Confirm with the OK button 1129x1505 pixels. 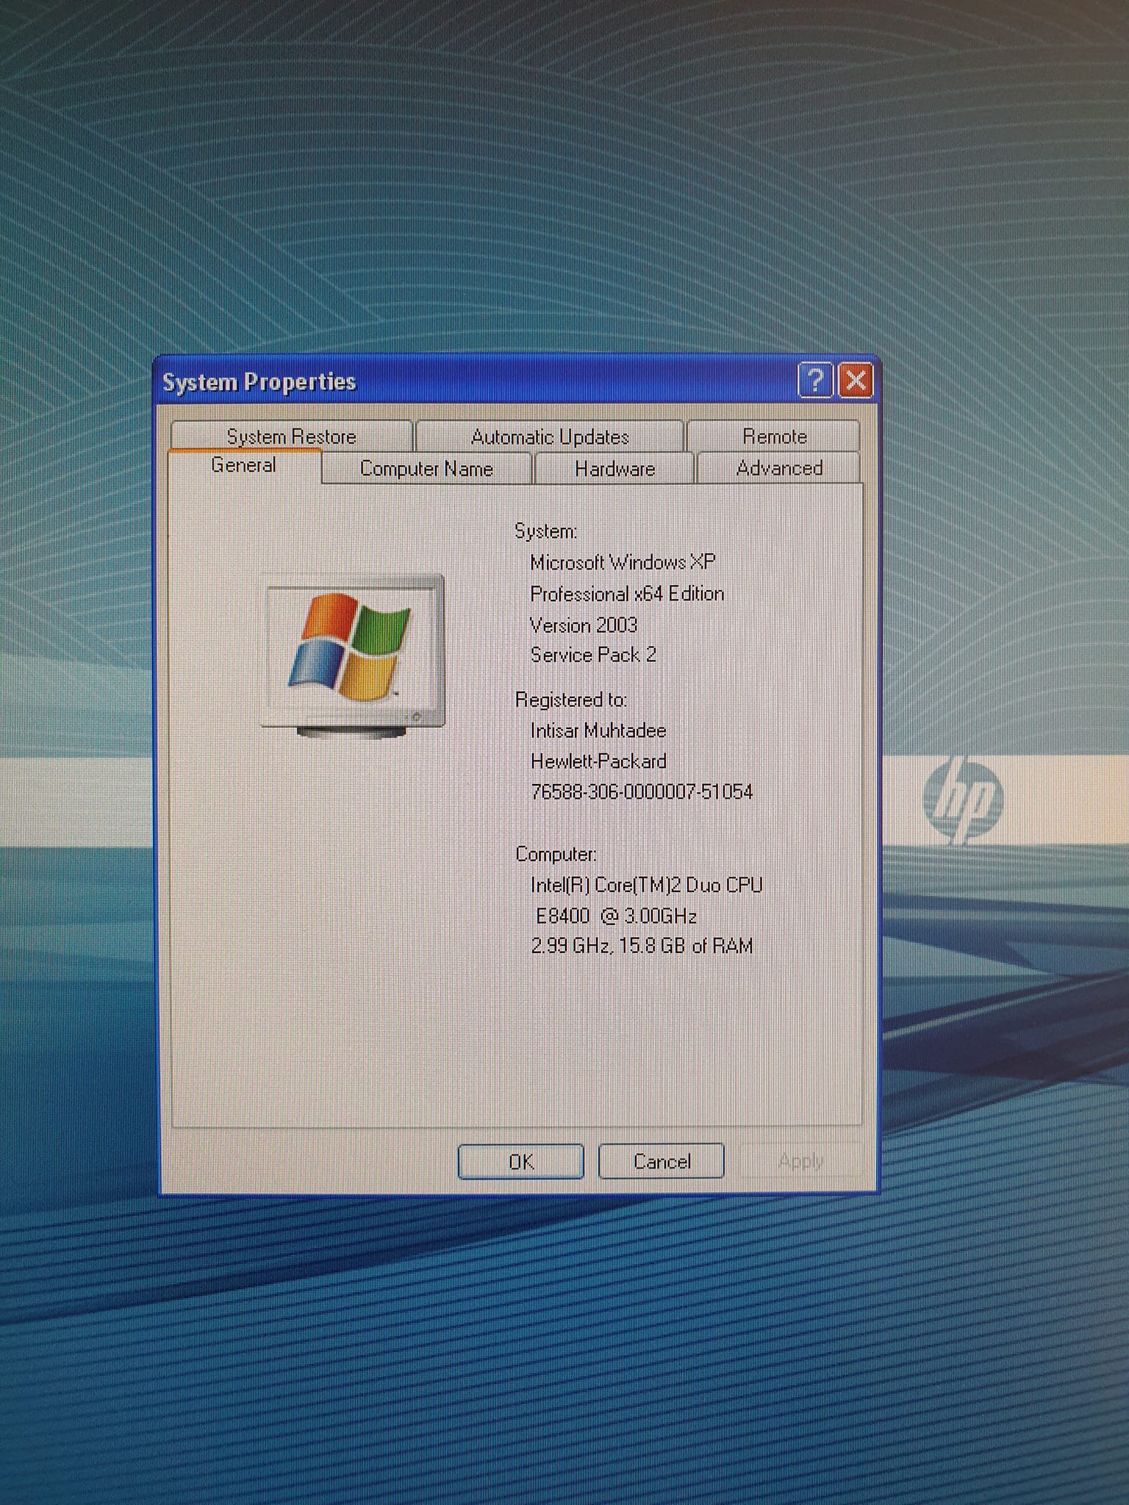(x=521, y=1162)
